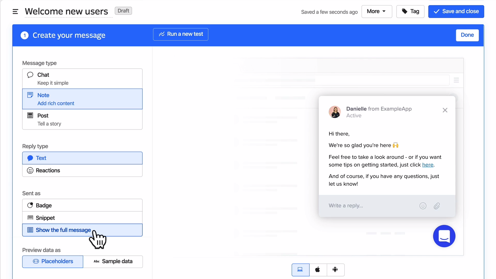Set sent as Badge
Image resolution: width=496 pixels, height=279 pixels.
(82, 205)
